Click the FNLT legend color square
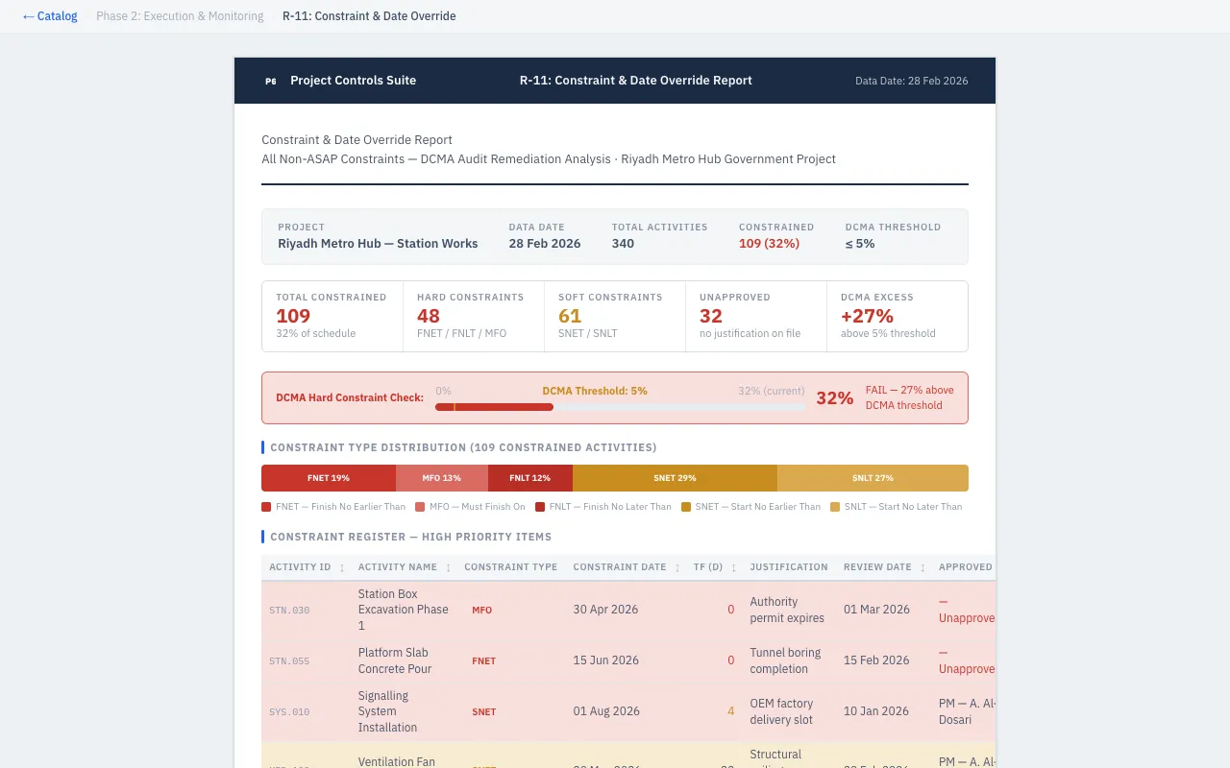The width and height of the screenshot is (1230, 768). pyautogui.click(x=540, y=507)
